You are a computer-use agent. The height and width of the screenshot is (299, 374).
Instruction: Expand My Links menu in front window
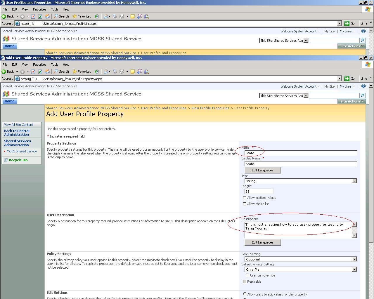point(347,86)
